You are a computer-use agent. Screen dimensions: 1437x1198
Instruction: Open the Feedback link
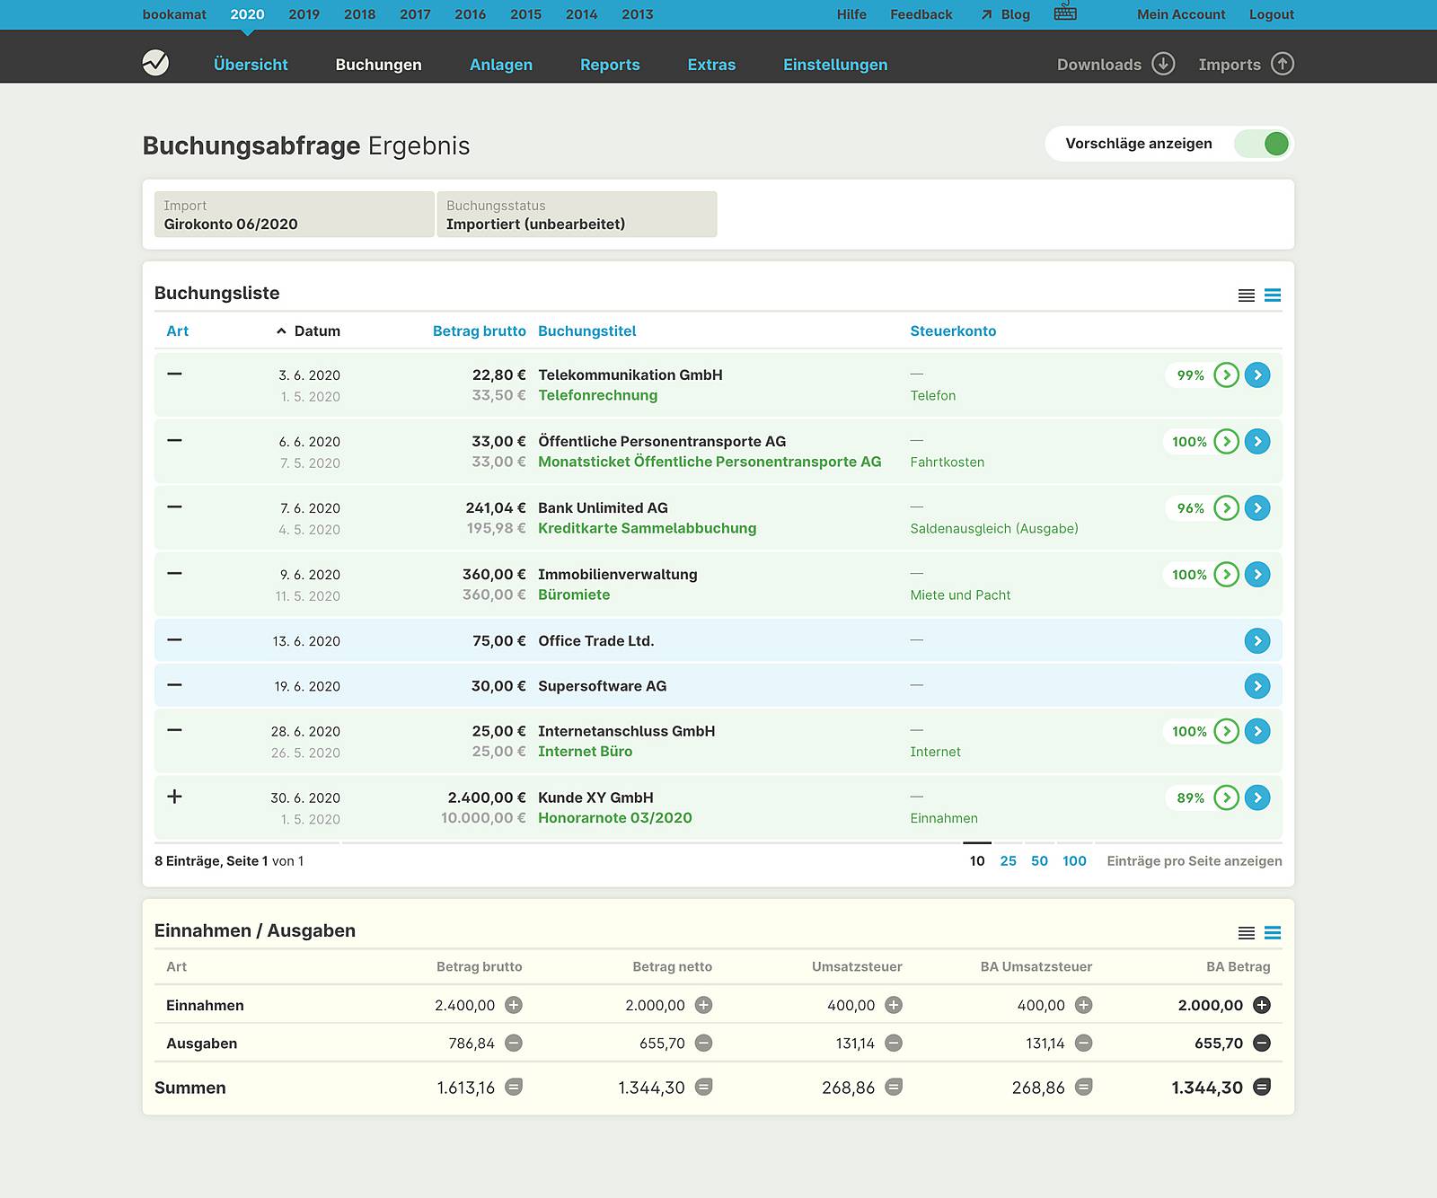pyautogui.click(x=921, y=14)
